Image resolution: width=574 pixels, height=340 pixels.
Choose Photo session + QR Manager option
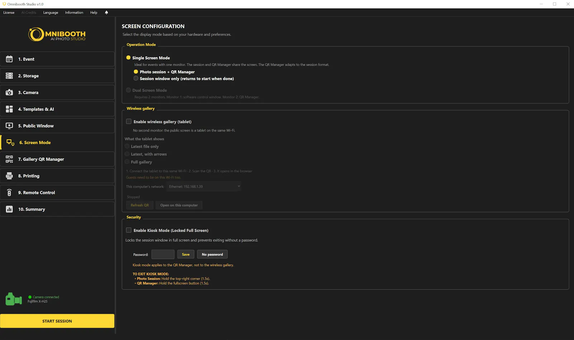click(136, 71)
